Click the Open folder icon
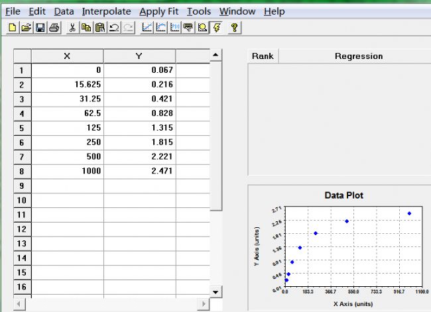The image size is (431, 312). coord(26,27)
